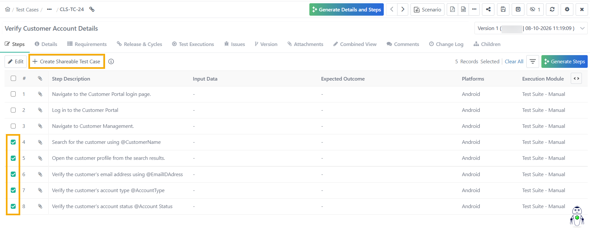Screen dimensions: 590x228
Task: Uncheck step 6 email address checkbox
Action: coord(13,174)
